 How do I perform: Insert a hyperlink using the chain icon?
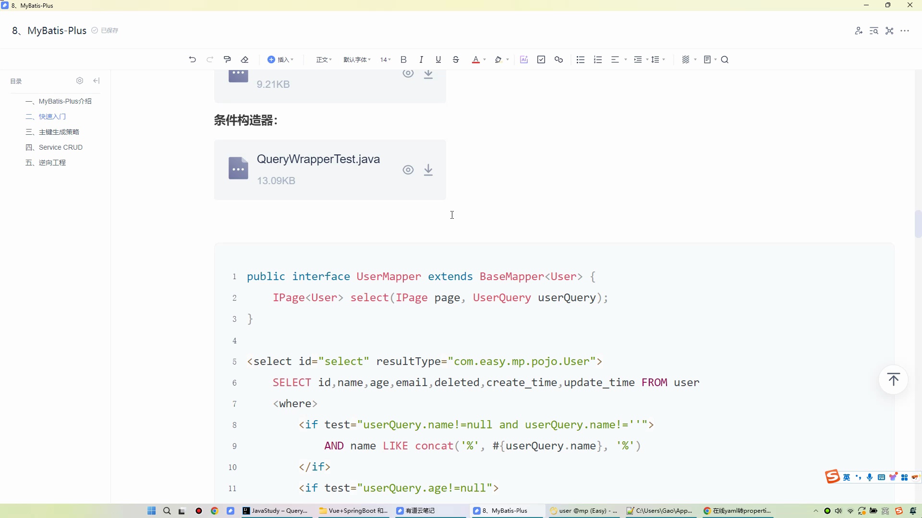[558, 59]
